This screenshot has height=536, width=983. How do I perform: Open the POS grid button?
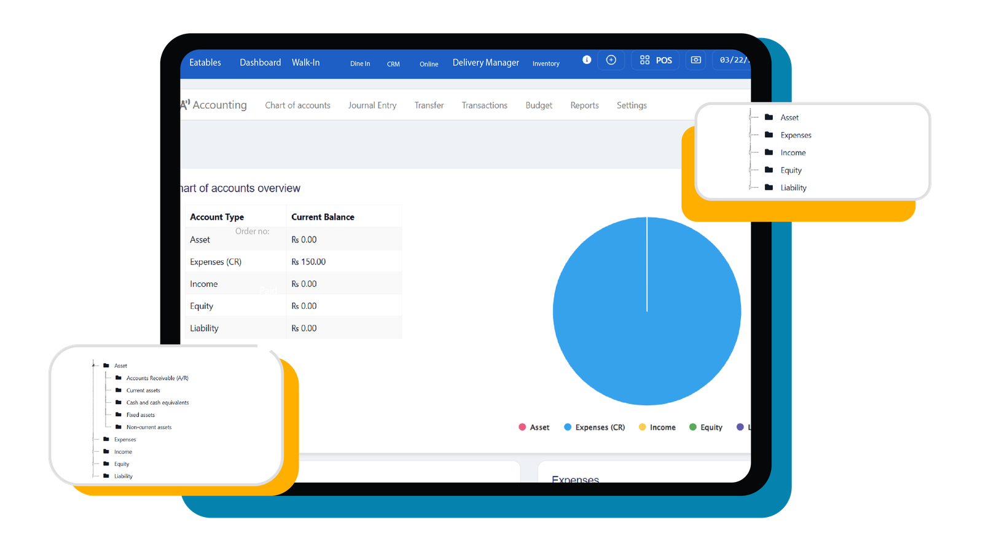point(656,60)
